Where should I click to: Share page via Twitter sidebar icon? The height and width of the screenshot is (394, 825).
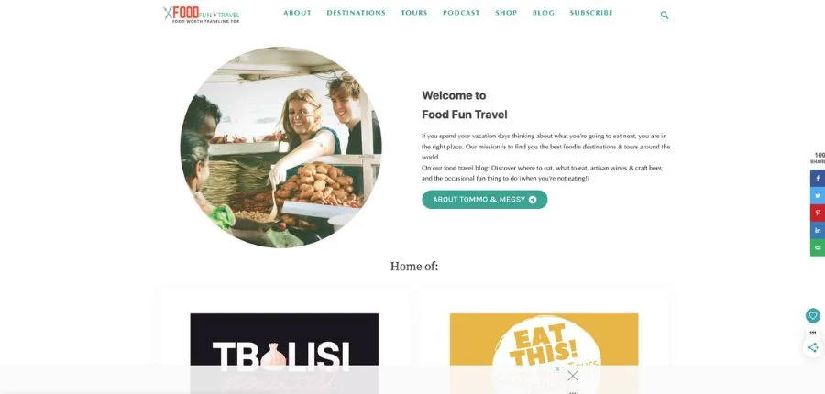(818, 196)
